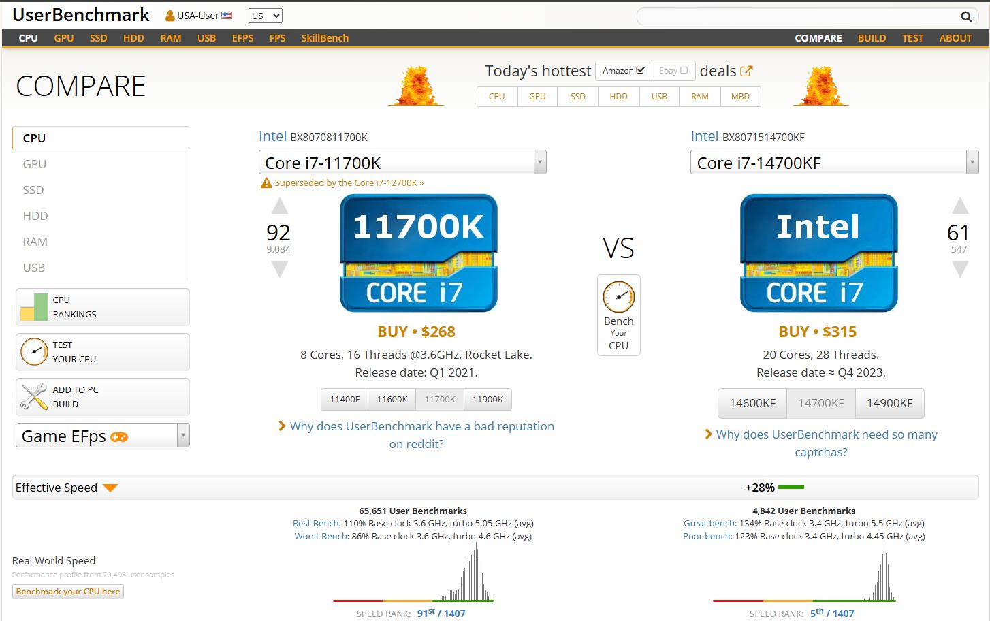Open the Game EFps dropdown
This screenshot has height=621, width=990.
(x=182, y=436)
